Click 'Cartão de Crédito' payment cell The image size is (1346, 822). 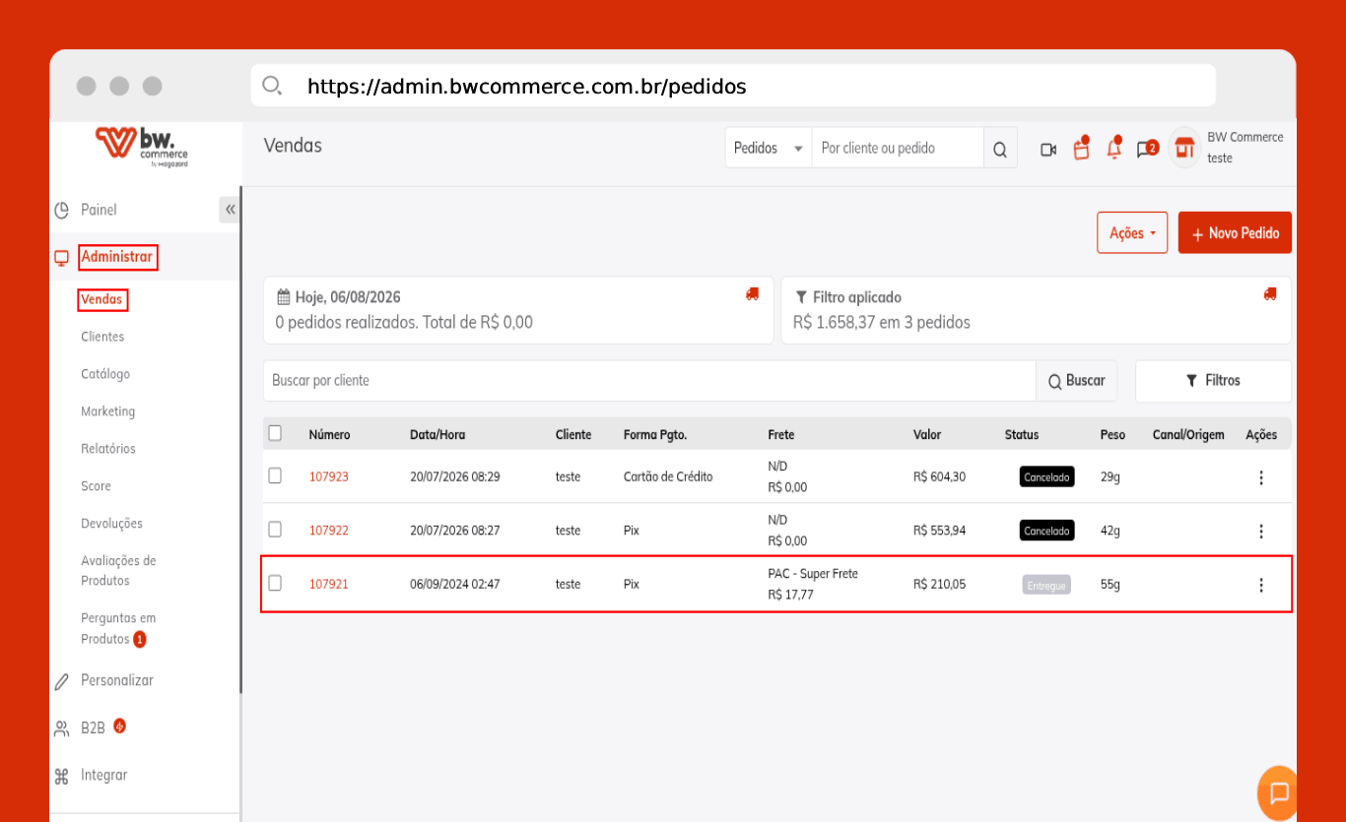[x=668, y=476]
